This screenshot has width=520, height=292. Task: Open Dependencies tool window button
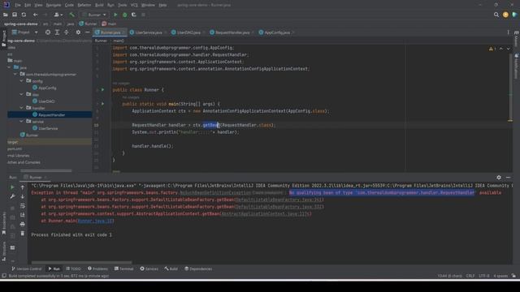click(x=198, y=268)
